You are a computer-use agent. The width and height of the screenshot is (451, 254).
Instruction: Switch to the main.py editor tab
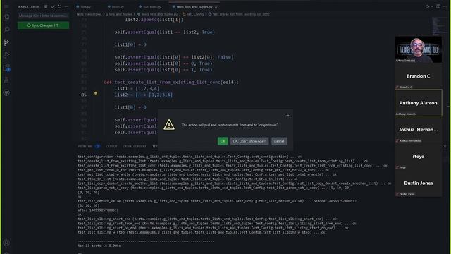[116, 6]
